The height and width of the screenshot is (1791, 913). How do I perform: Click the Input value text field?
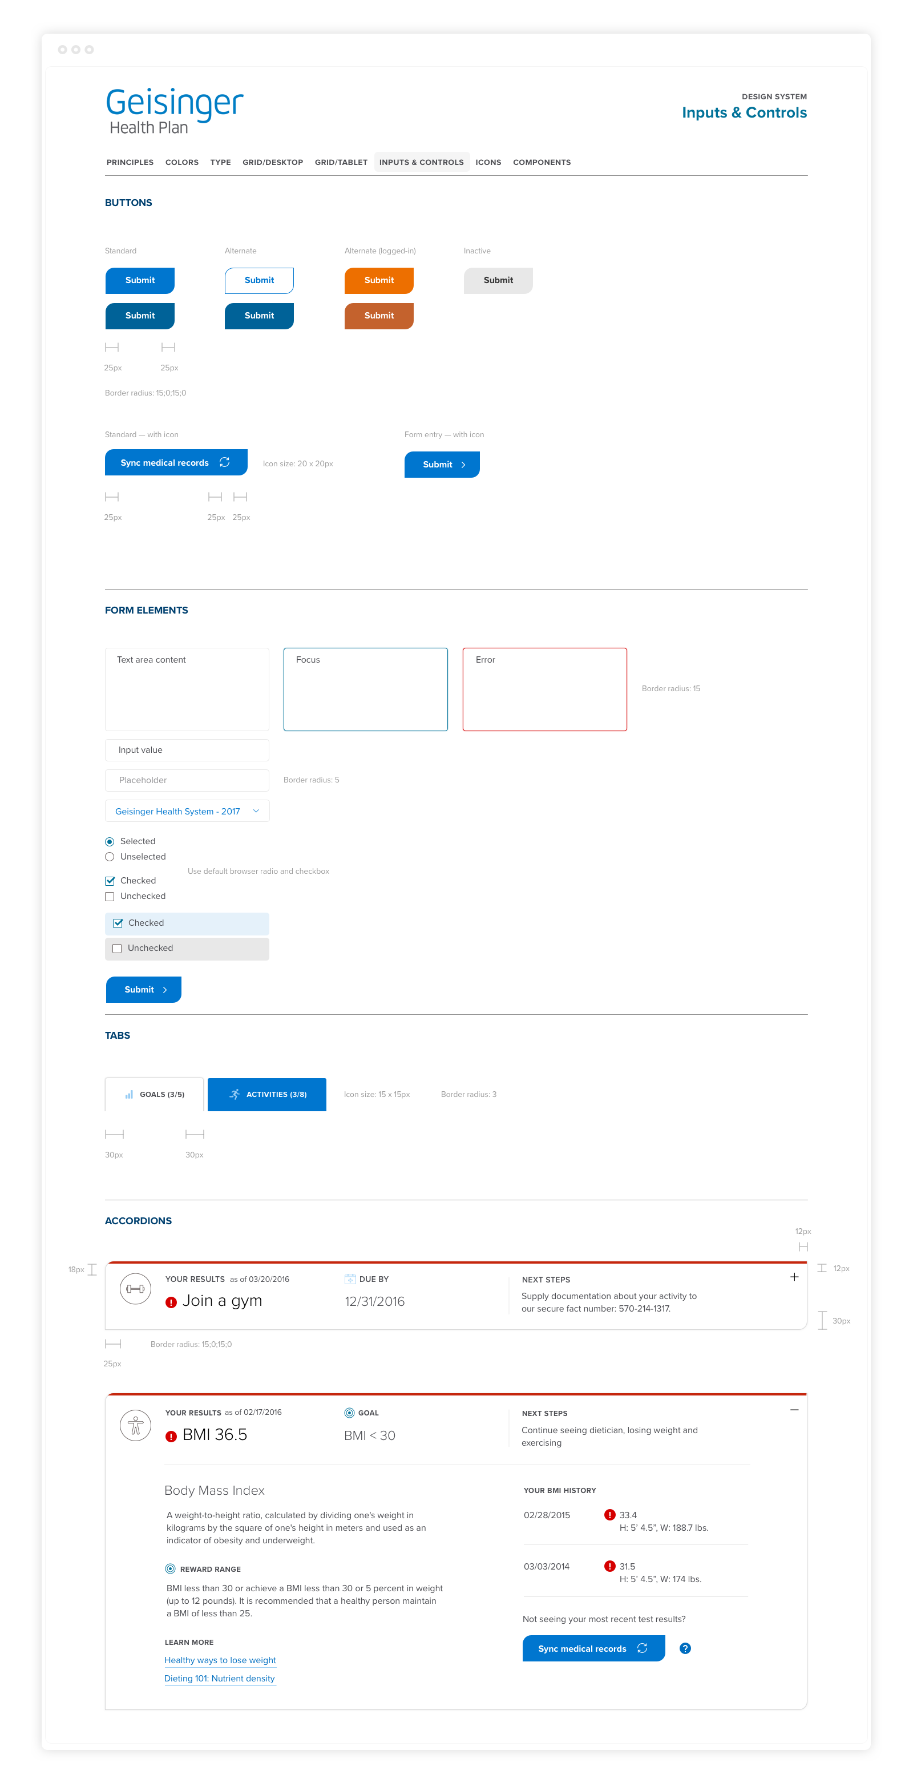[x=187, y=749]
